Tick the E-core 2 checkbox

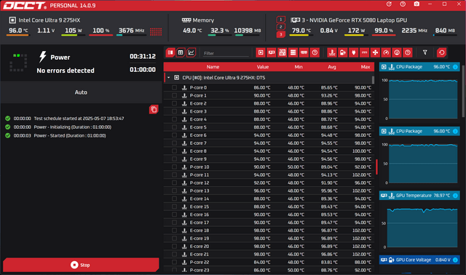pos(175,103)
